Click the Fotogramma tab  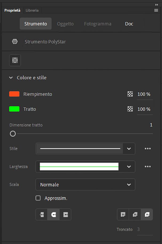(x=98, y=24)
